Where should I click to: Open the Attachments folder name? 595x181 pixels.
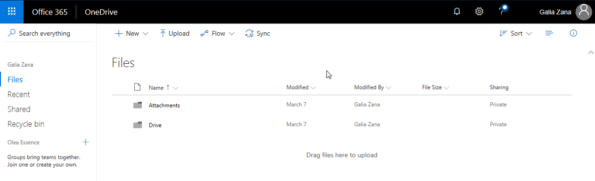(x=164, y=106)
